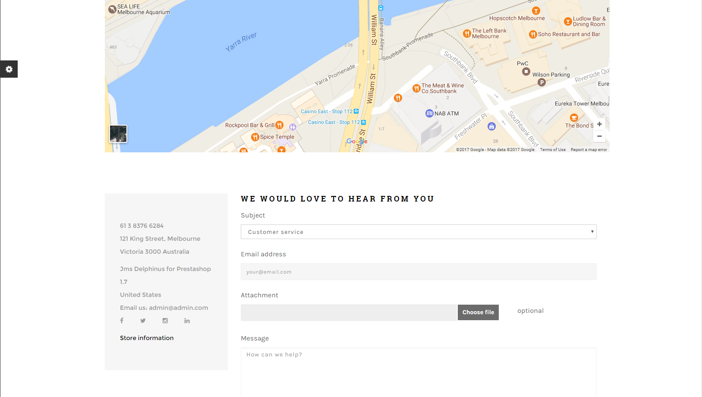Click the Soho Restaurant and Bar marker
The height and width of the screenshot is (397, 702).
click(x=533, y=35)
